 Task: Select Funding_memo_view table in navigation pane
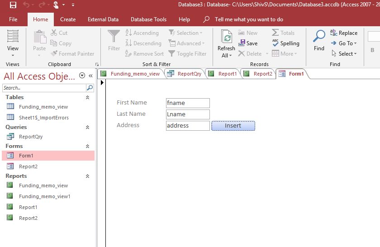pyautogui.click(x=48, y=107)
